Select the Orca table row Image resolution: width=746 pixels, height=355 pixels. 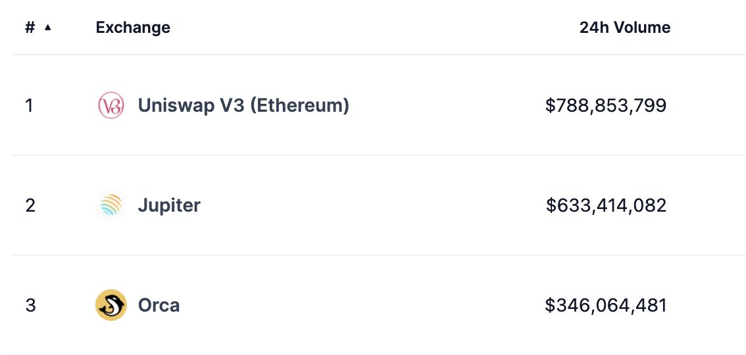(x=379, y=305)
